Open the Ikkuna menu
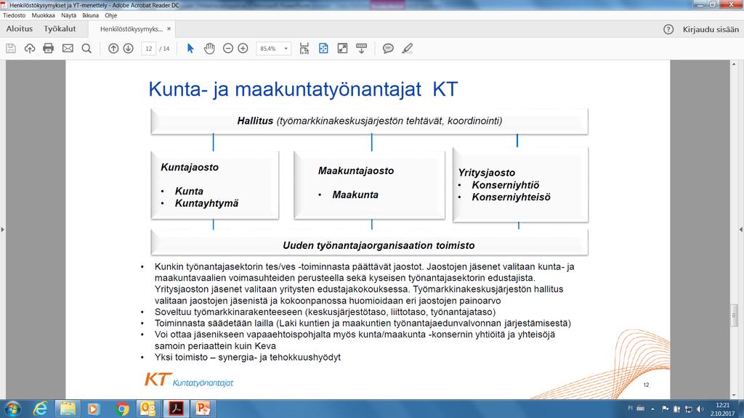744x418 pixels. pyautogui.click(x=91, y=15)
